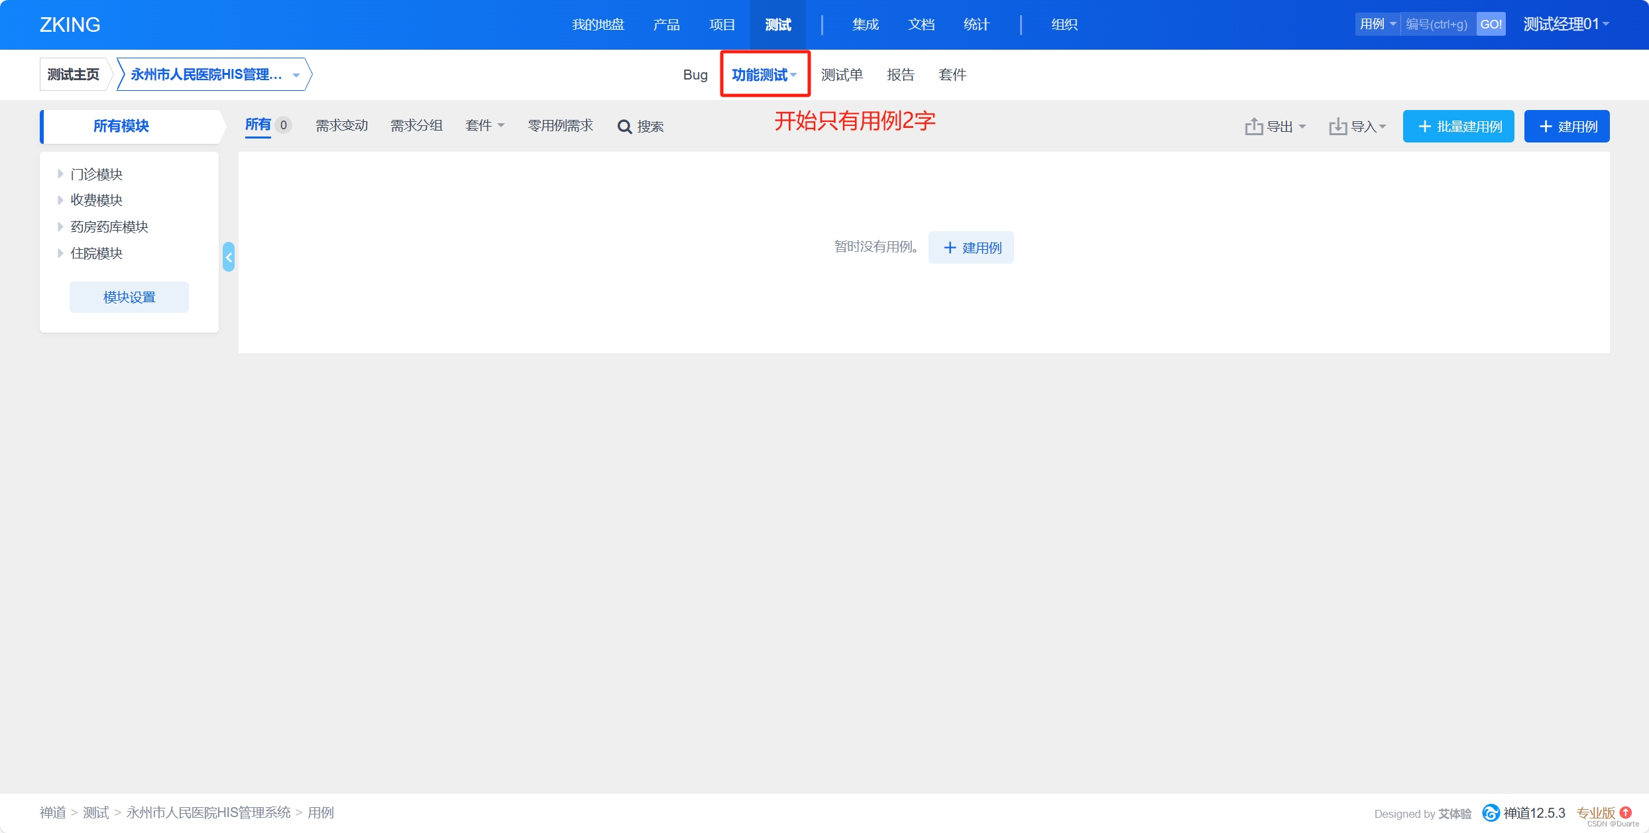Open the 产品 top menu
Image resolution: width=1649 pixels, height=833 pixels.
(666, 25)
